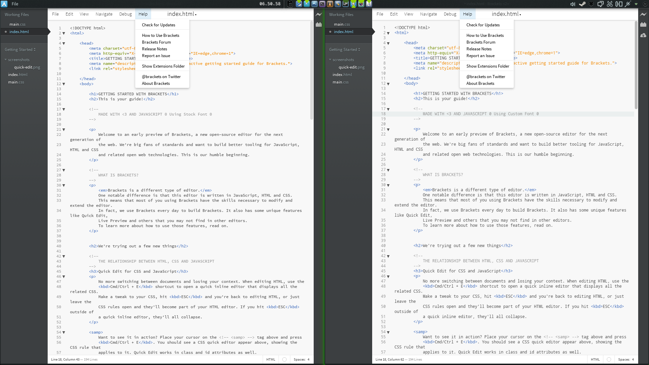Select Report an Issue in the left Help menu

coord(162,56)
